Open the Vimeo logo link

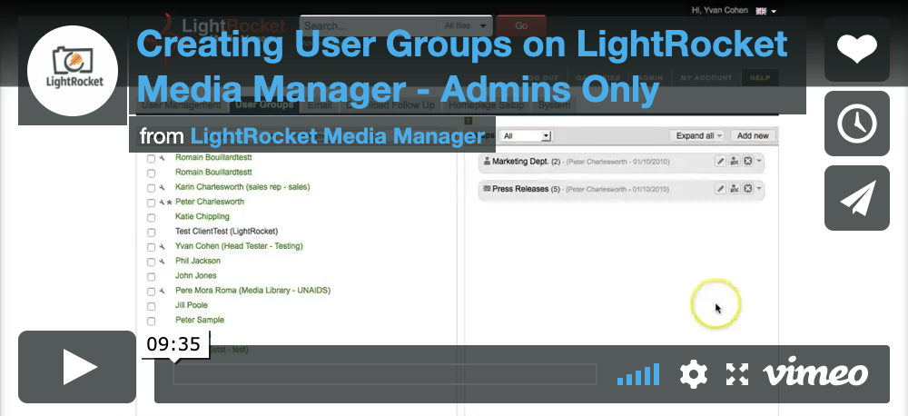pyautogui.click(x=815, y=374)
